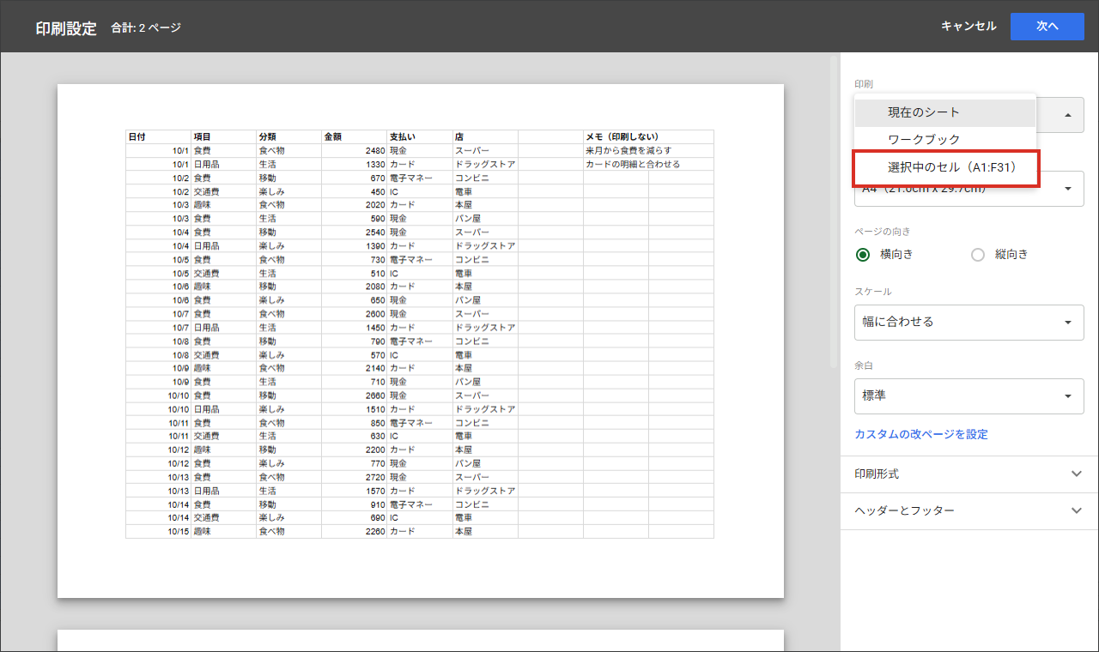
Task: Expand the 印刷形式 section
Action: coord(969,474)
